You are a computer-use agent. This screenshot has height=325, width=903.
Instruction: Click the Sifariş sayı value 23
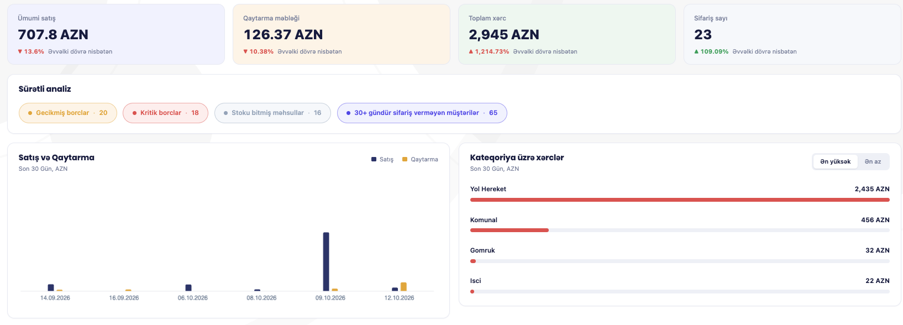click(703, 35)
